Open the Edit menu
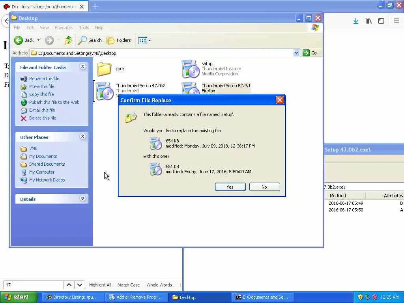This screenshot has height=303, width=404. click(x=30, y=28)
